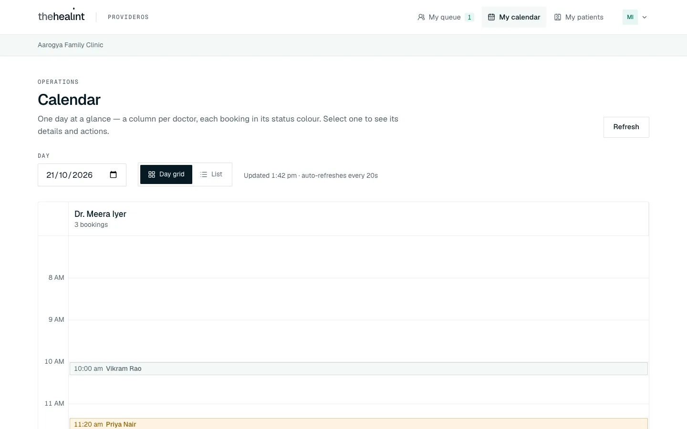Click the 8 AM time label
Screen dimensions: 687x429
[56, 277]
